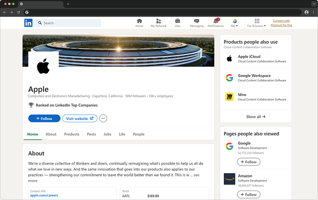The width and height of the screenshot is (318, 200).
Task: Open the Jobs briefcase icon
Action: pos(177,23)
